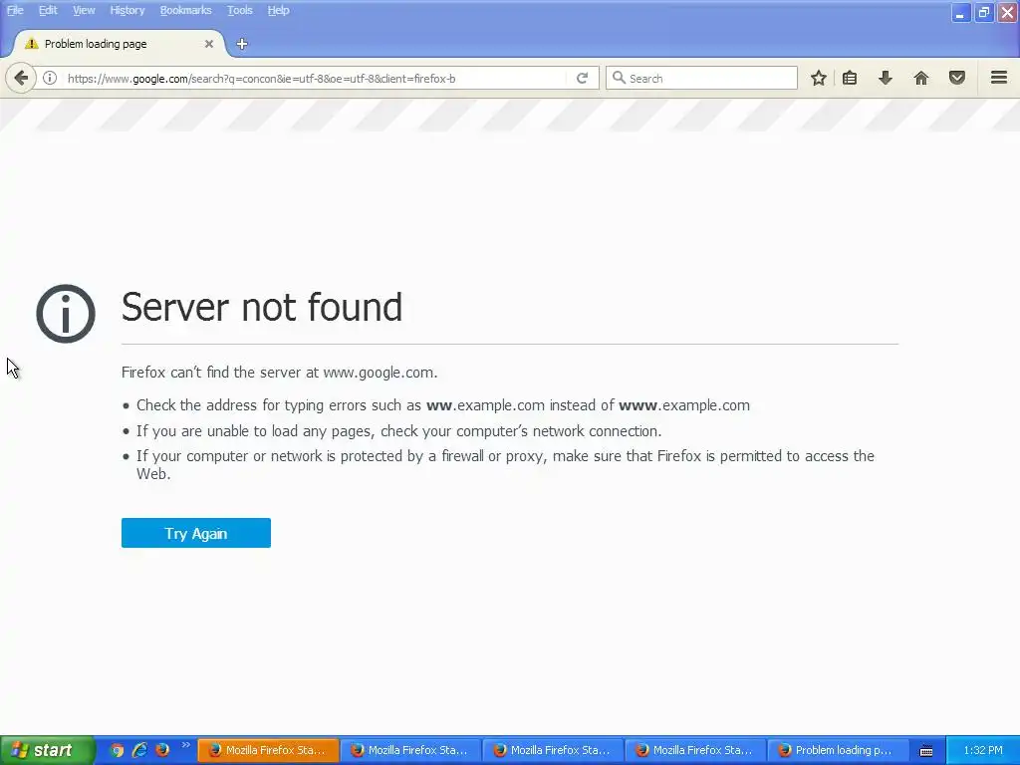Click the error info circle icon

pos(66,314)
